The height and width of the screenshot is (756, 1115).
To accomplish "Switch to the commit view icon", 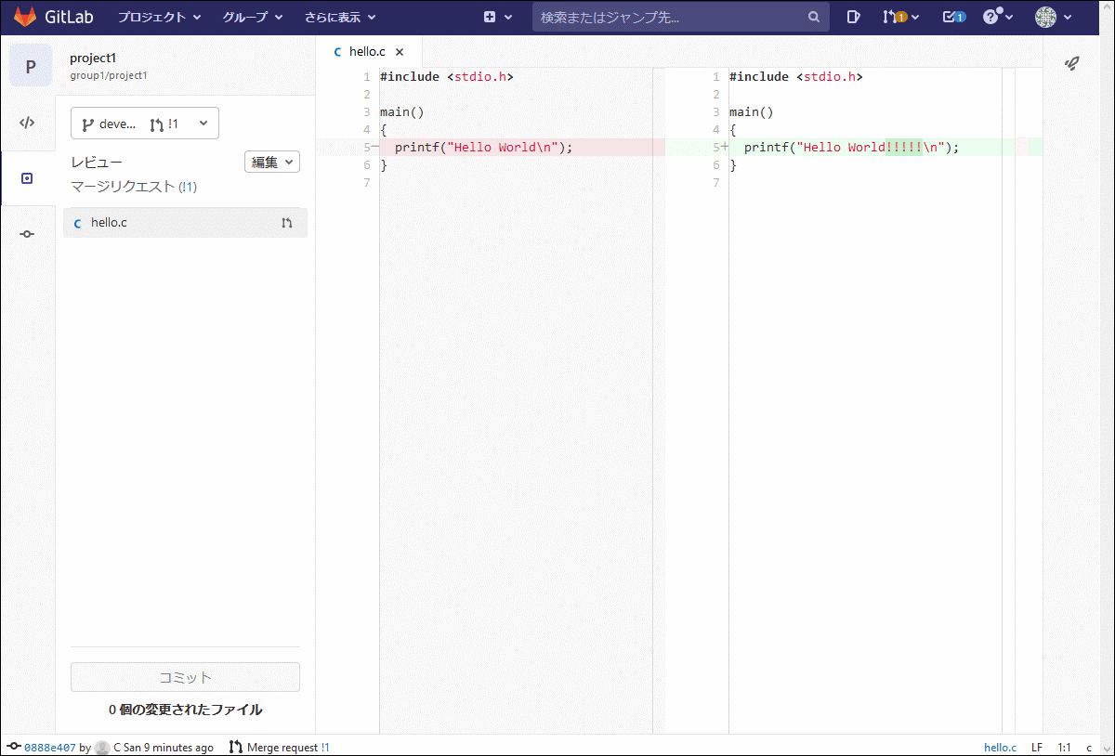I will (x=27, y=234).
